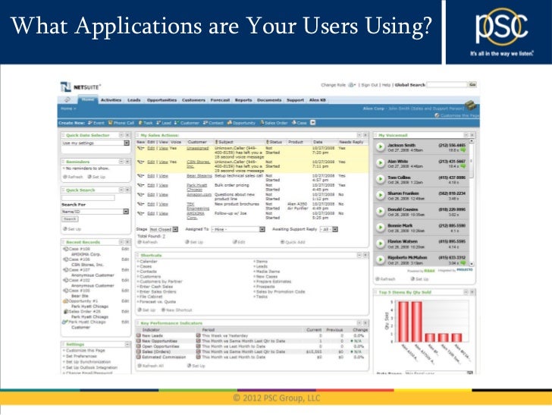Open the Bear Stearns customer link
Image resolution: width=552 pixels, height=415 pixels.
199,175
